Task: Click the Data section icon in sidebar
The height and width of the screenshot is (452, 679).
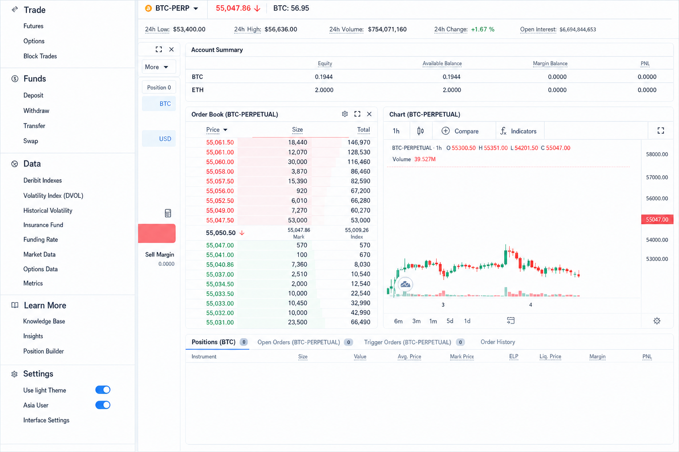Action: pyautogui.click(x=15, y=164)
